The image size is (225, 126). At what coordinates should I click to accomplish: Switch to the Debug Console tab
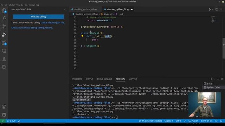pyautogui.click(x=104, y=79)
